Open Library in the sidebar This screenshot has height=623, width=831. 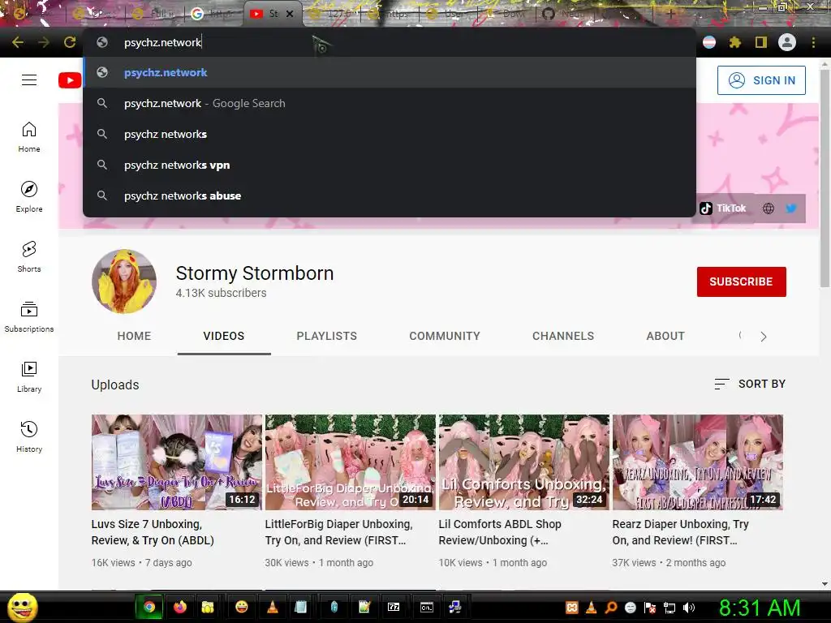tap(29, 376)
